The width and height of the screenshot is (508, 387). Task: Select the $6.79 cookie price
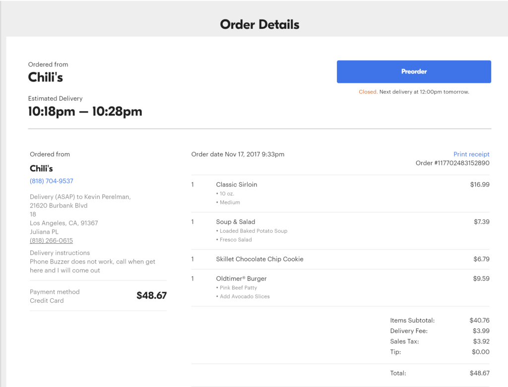point(481,259)
